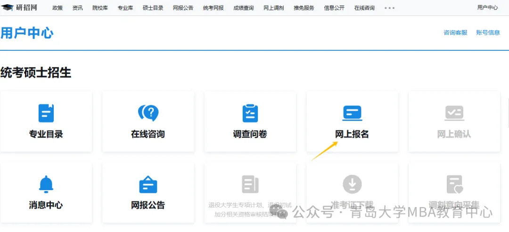The height and width of the screenshot is (232, 509).
Task: Select 院校库 in the top navigation
Action: click(100, 8)
